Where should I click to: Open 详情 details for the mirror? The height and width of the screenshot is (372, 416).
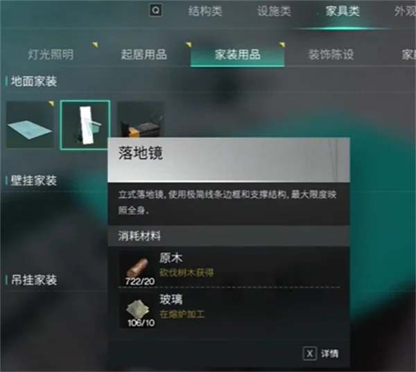click(330, 353)
